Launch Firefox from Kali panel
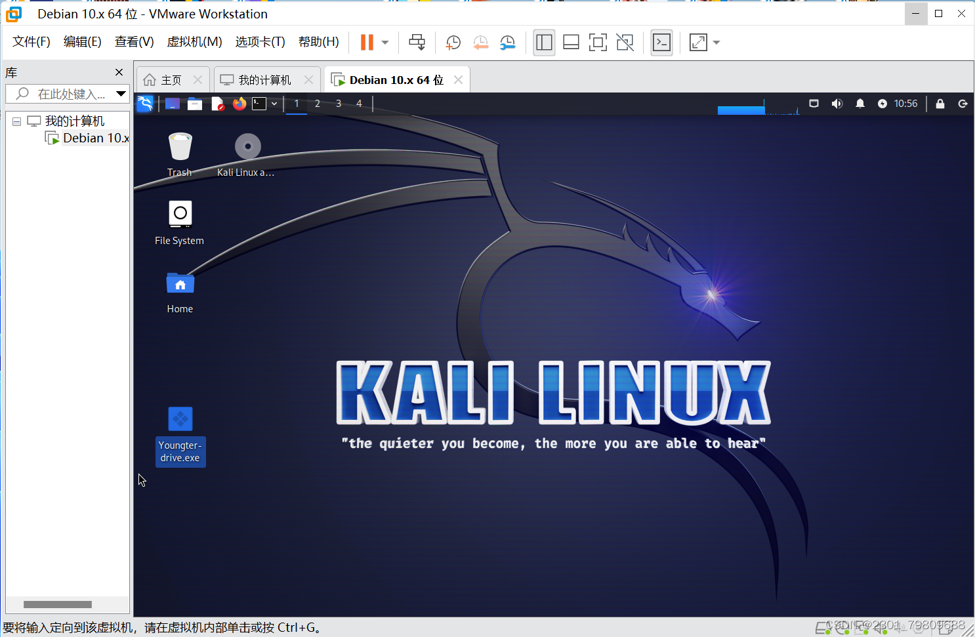 click(239, 104)
